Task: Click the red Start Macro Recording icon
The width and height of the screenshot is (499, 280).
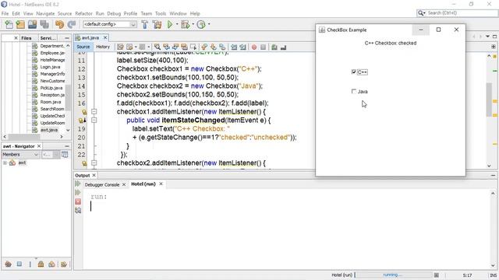Action: point(254,47)
